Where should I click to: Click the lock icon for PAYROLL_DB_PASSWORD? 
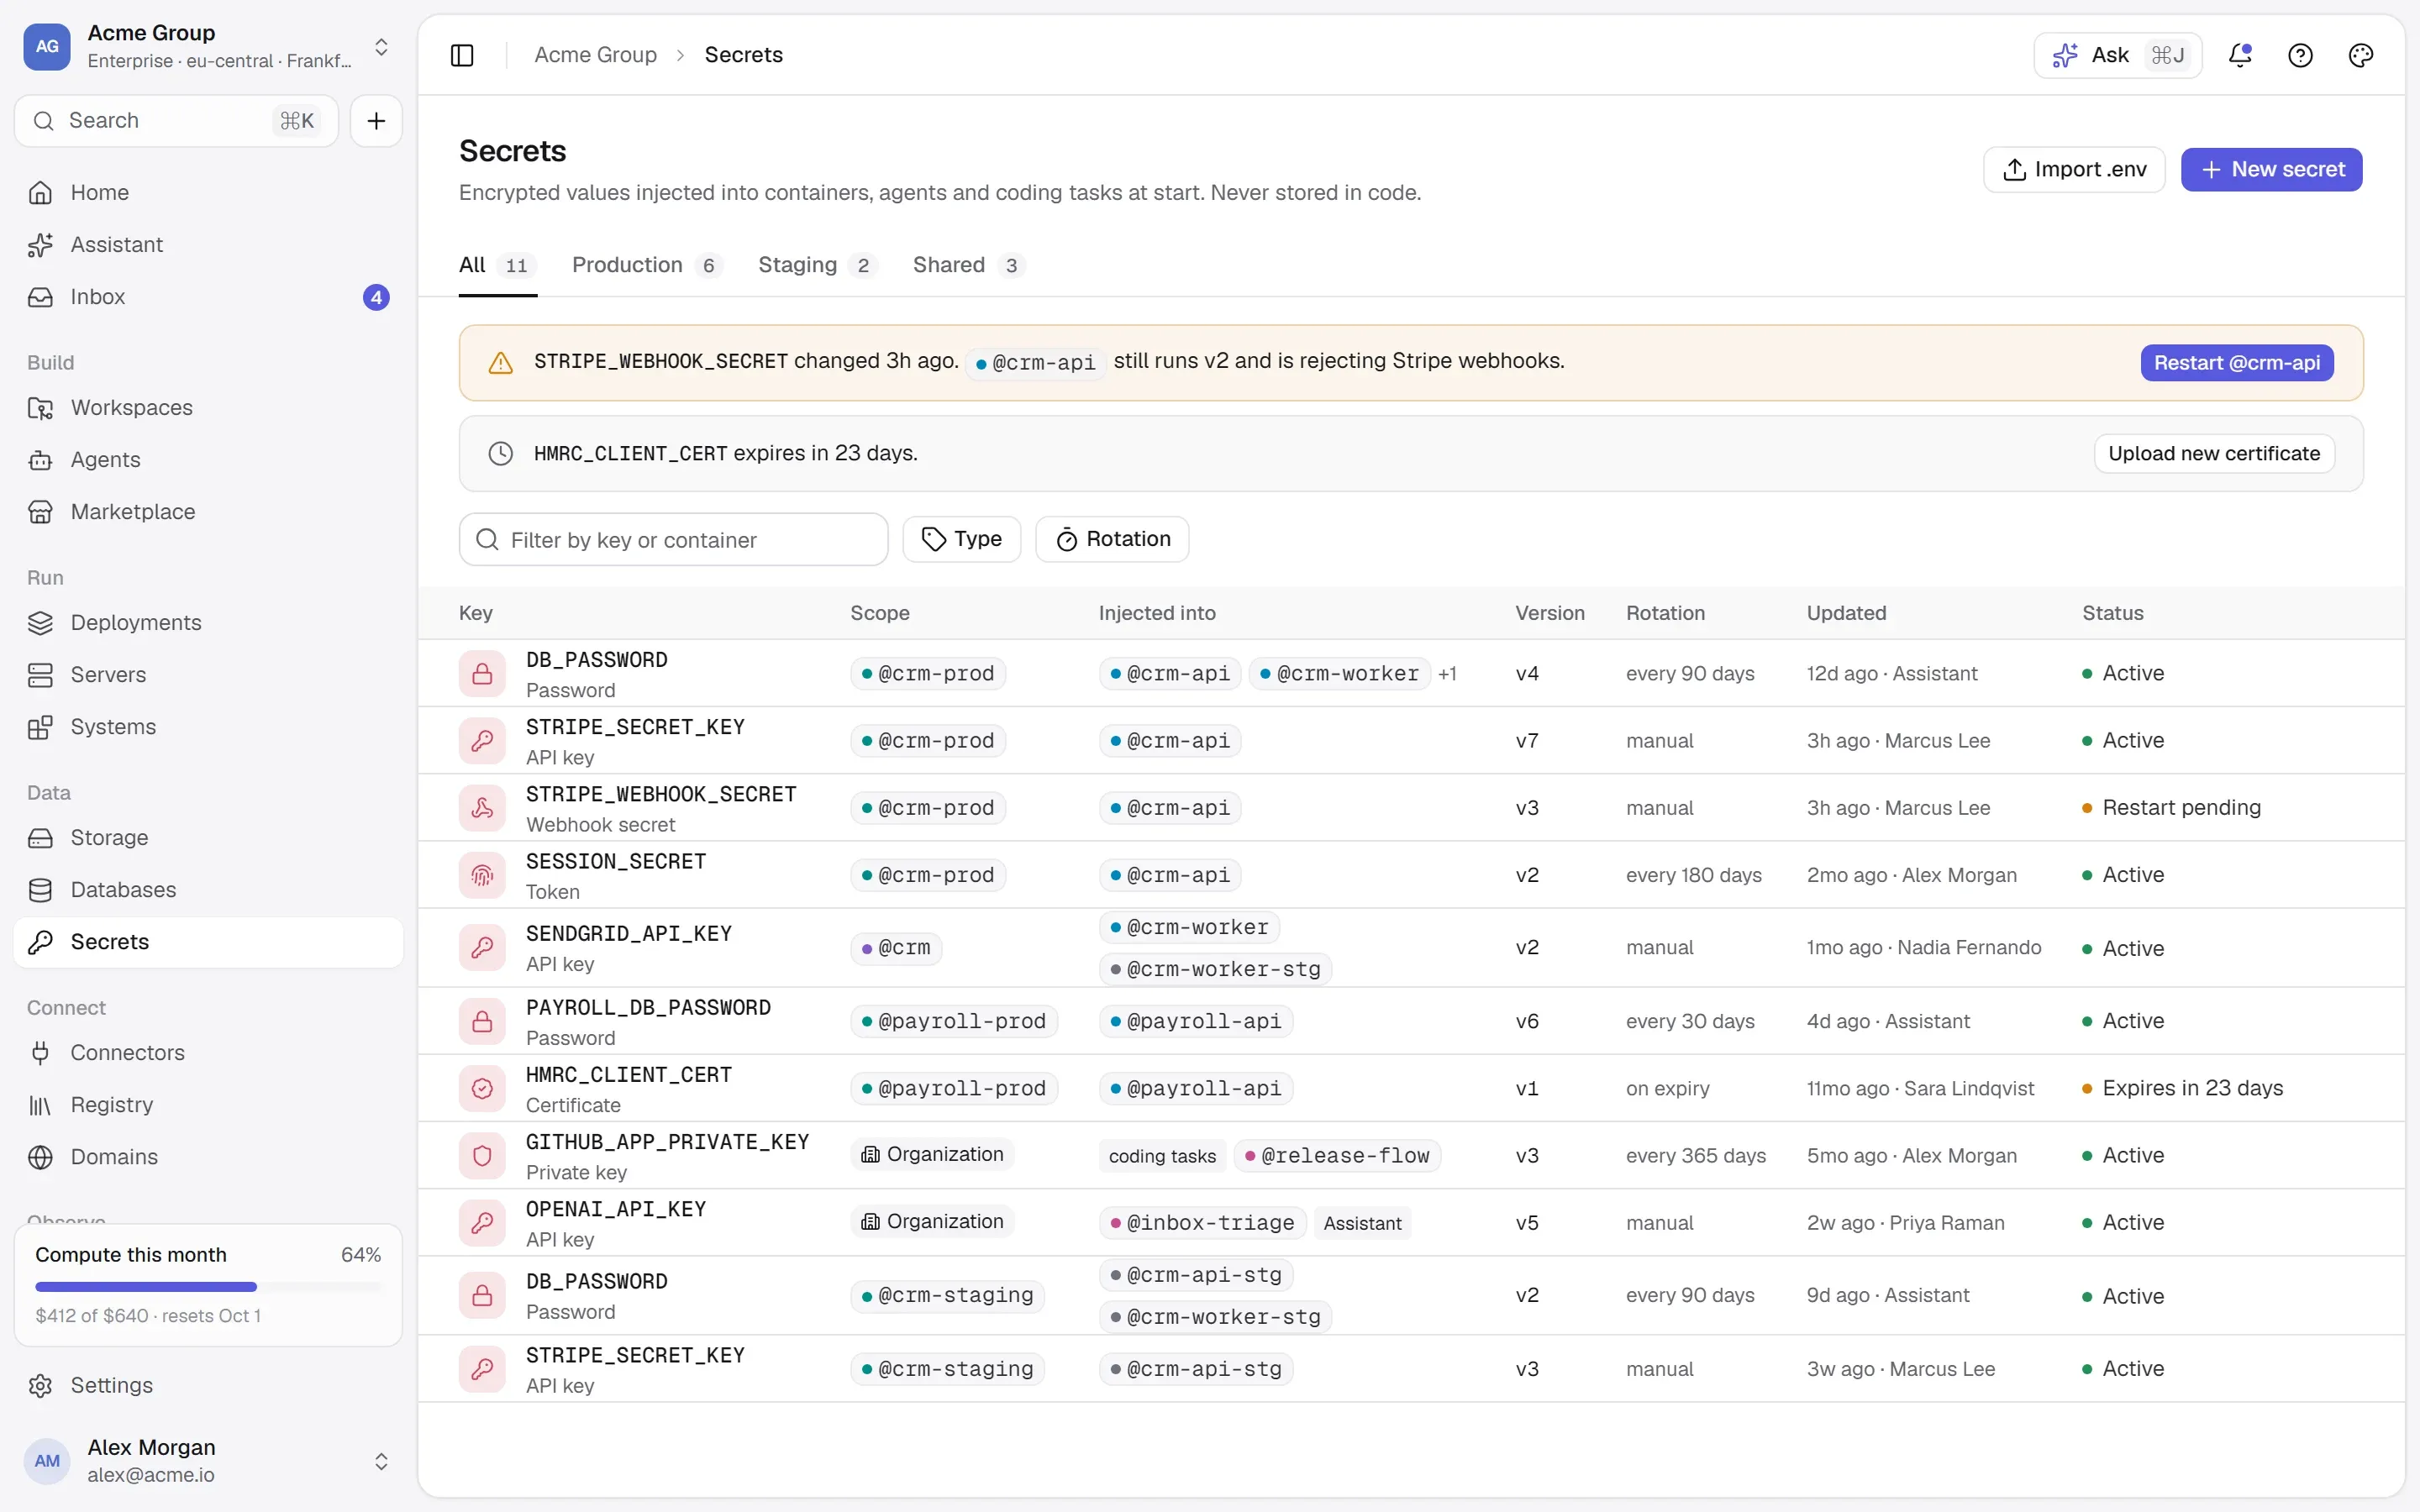482,1021
